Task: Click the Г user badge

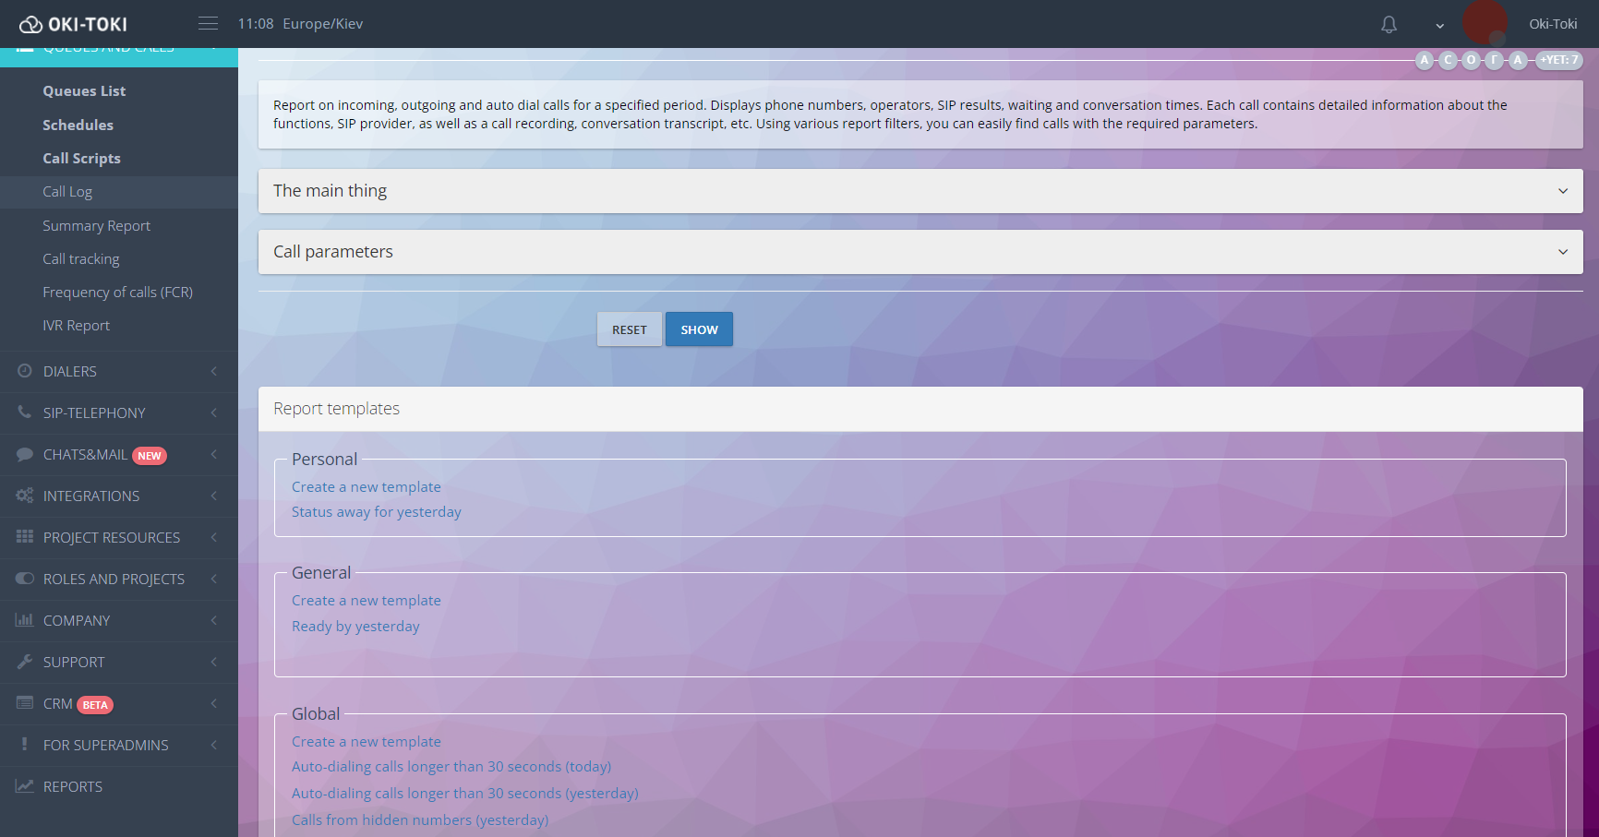Action: point(1494,60)
